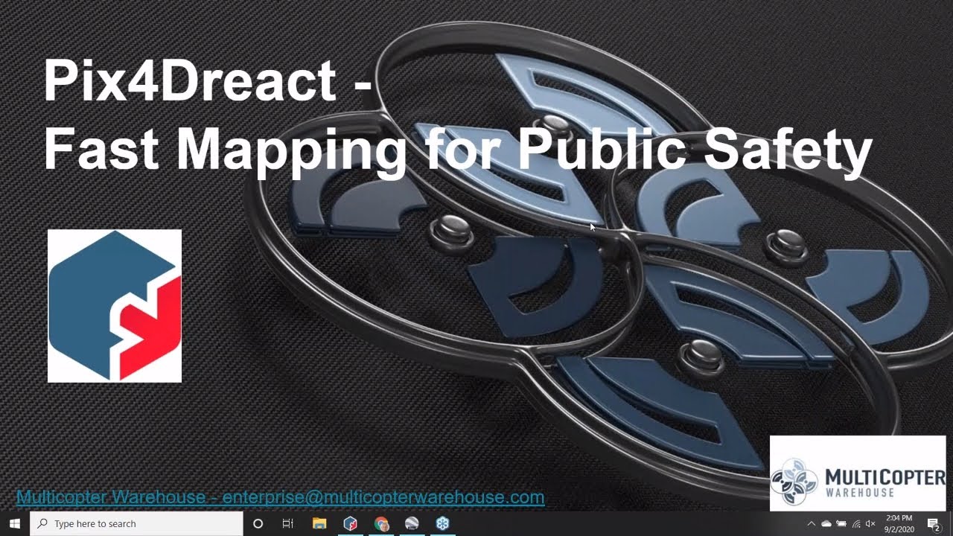Open the blue snowflake app in taskbar
The image size is (953, 536).
point(442,523)
